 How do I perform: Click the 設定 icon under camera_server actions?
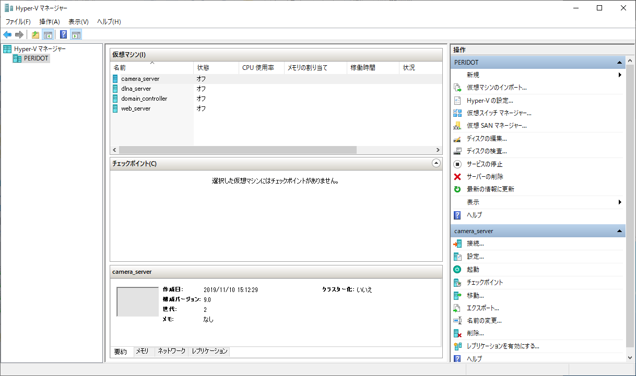coord(457,257)
